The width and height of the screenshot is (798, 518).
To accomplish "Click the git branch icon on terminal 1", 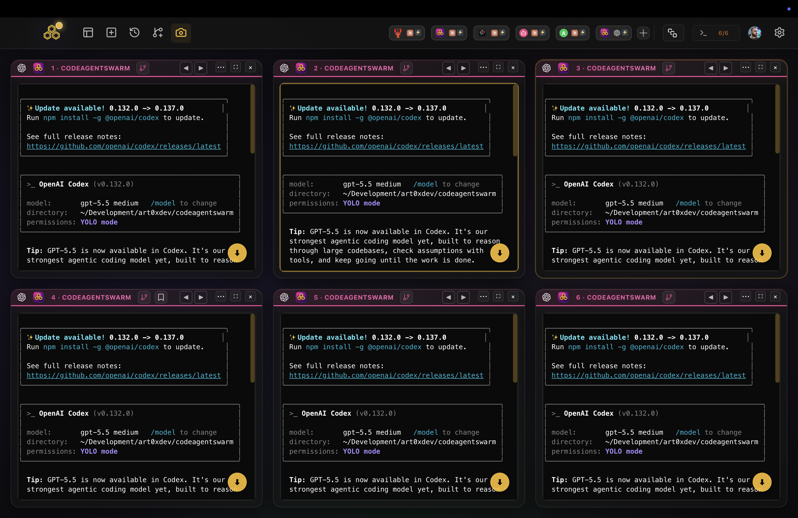I will [143, 68].
